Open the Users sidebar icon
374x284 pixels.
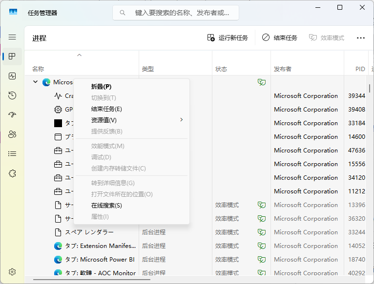[x=12, y=134]
